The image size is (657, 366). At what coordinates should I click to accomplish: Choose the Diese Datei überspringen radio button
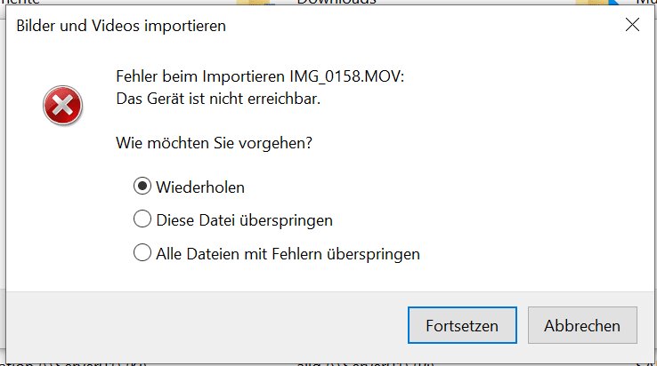click(142, 219)
